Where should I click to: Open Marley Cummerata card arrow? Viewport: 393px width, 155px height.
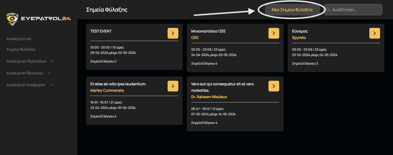click(x=173, y=86)
